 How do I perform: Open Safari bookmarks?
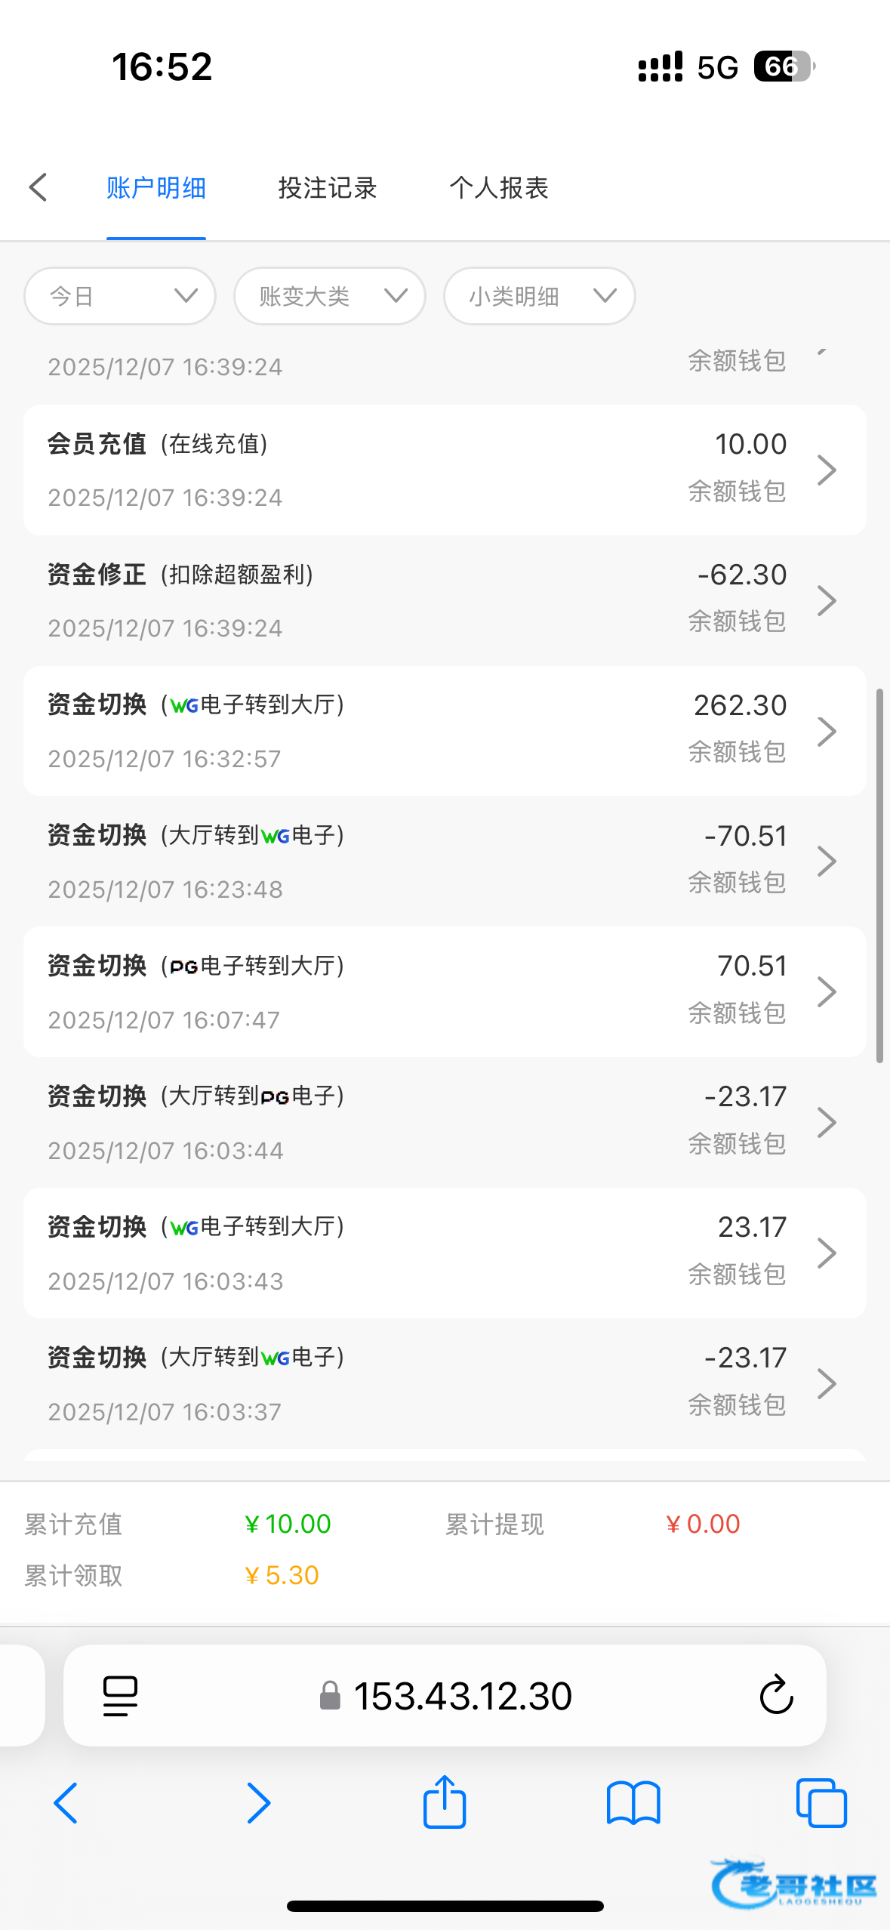click(x=633, y=1802)
